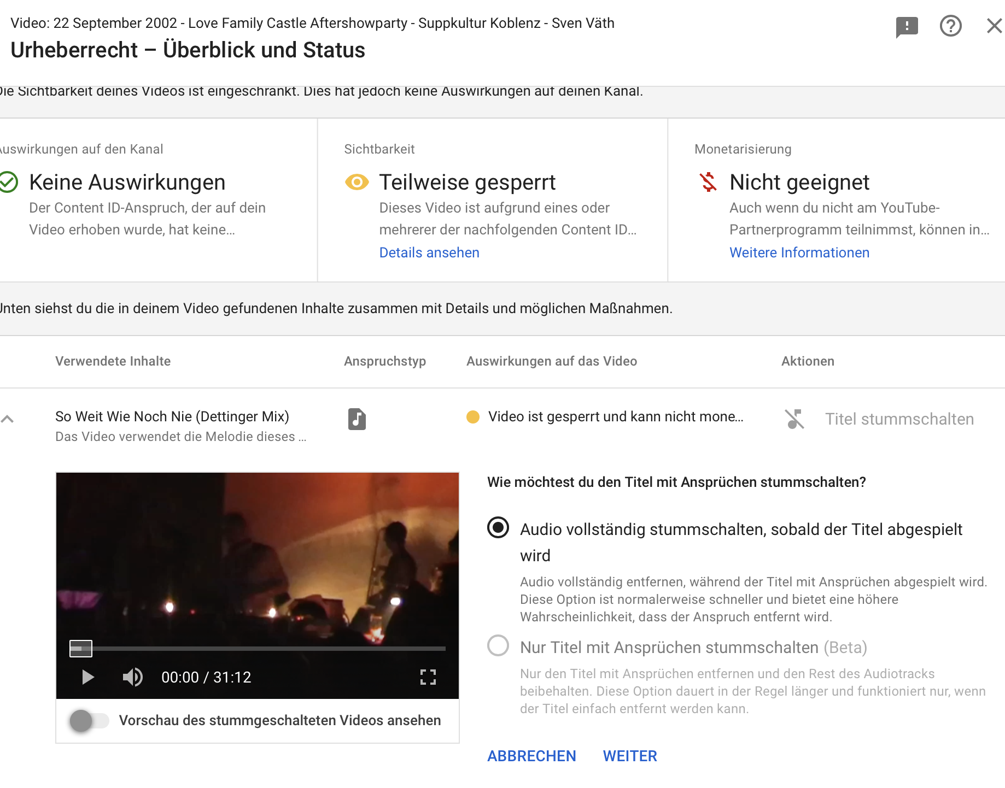Enter fullscreen in the video preview

[428, 677]
